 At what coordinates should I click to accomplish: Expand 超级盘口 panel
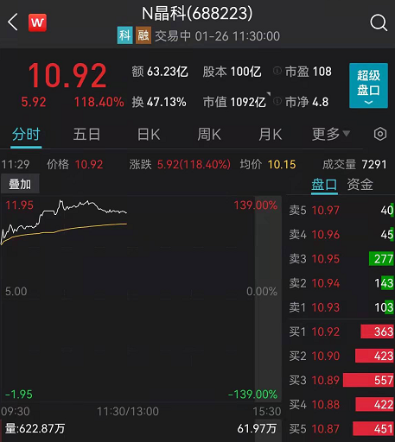[368, 85]
